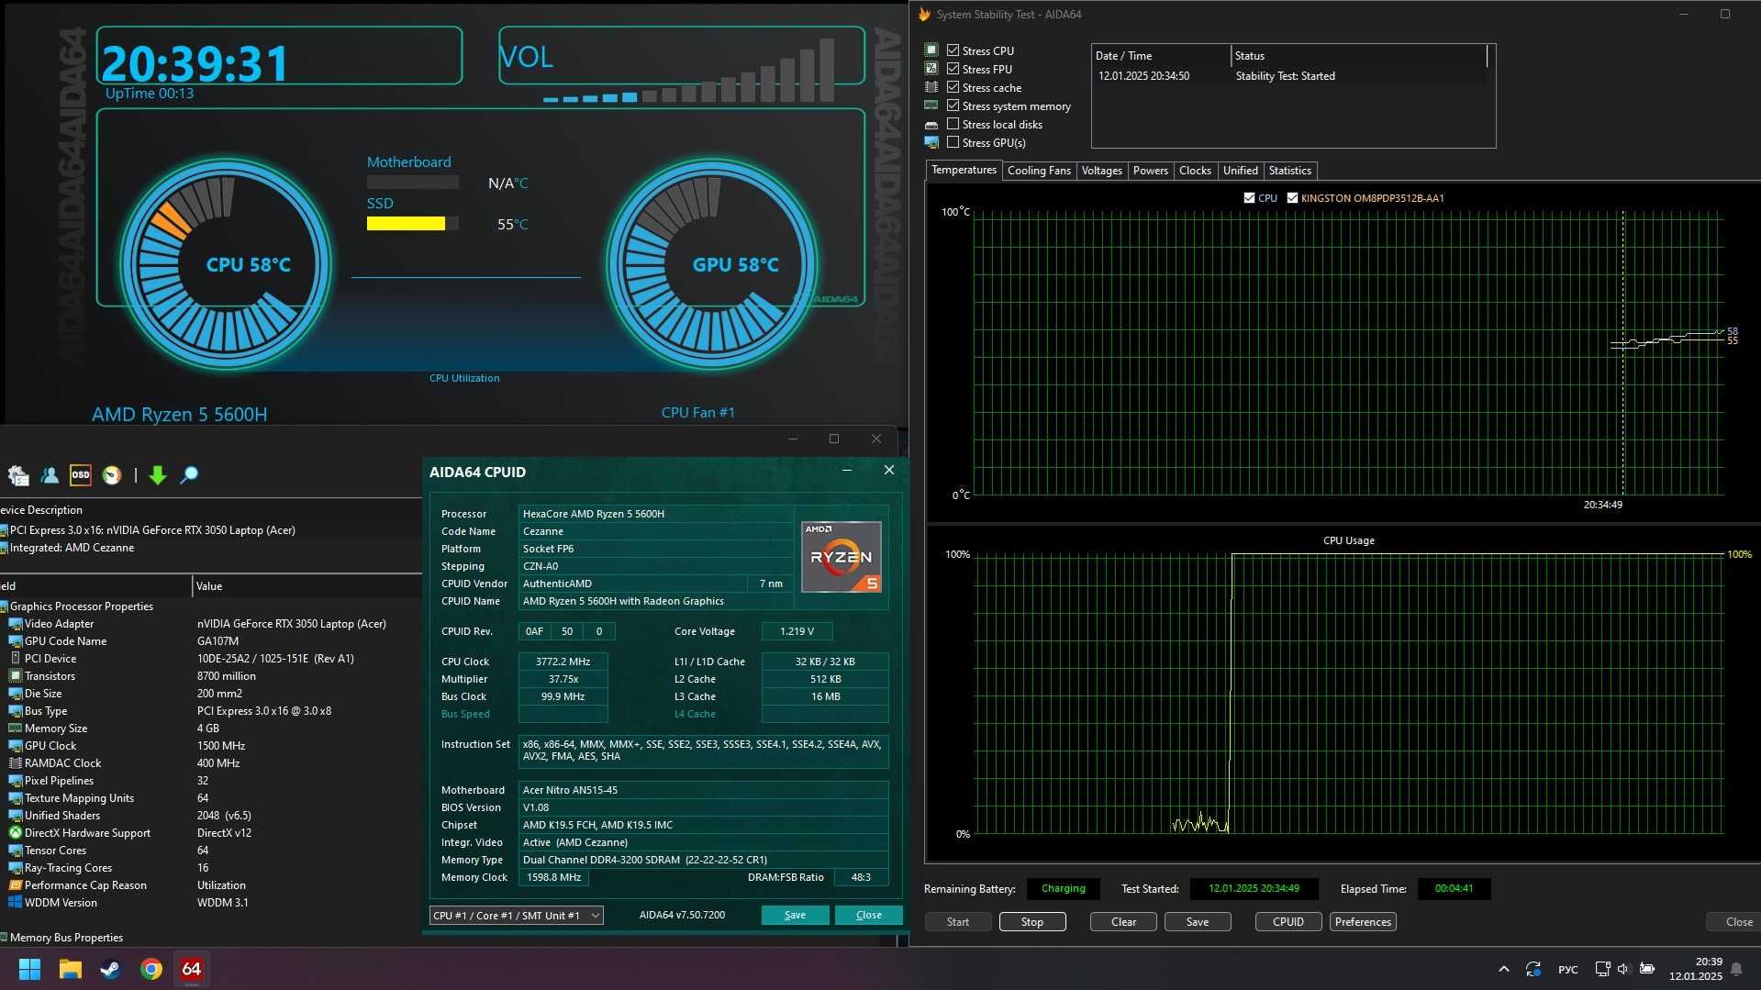Click the Clear button in stability test
This screenshot has width=1761, height=990.
(1123, 922)
